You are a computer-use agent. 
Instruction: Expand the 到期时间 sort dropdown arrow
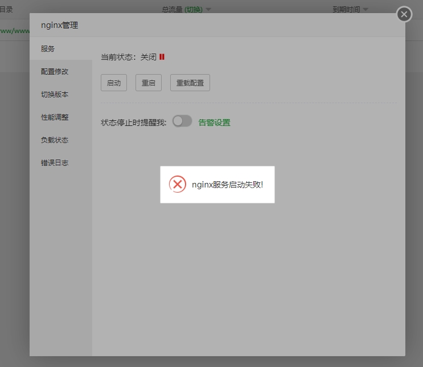(x=365, y=10)
